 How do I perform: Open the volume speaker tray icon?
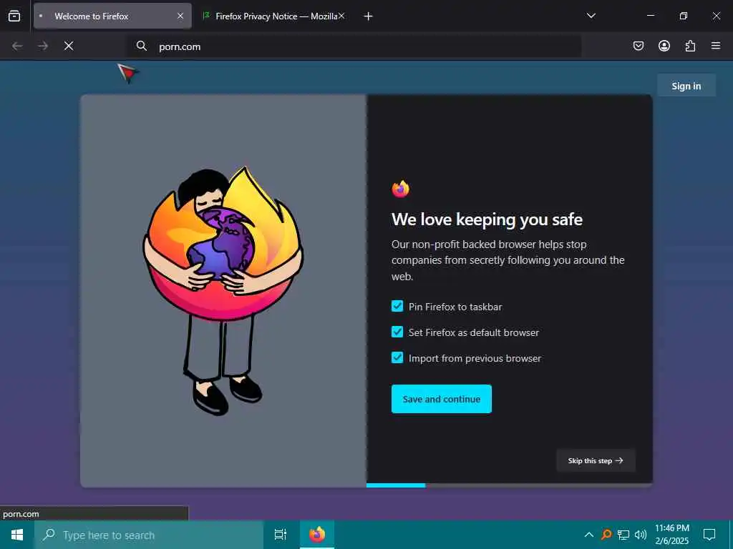click(x=641, y=535)
